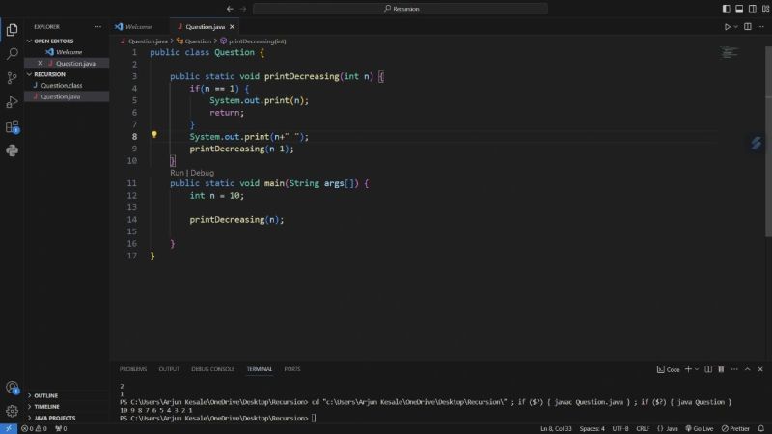Select the Question.java editor tab
The image size is (772, 434).
click(206, 27)
